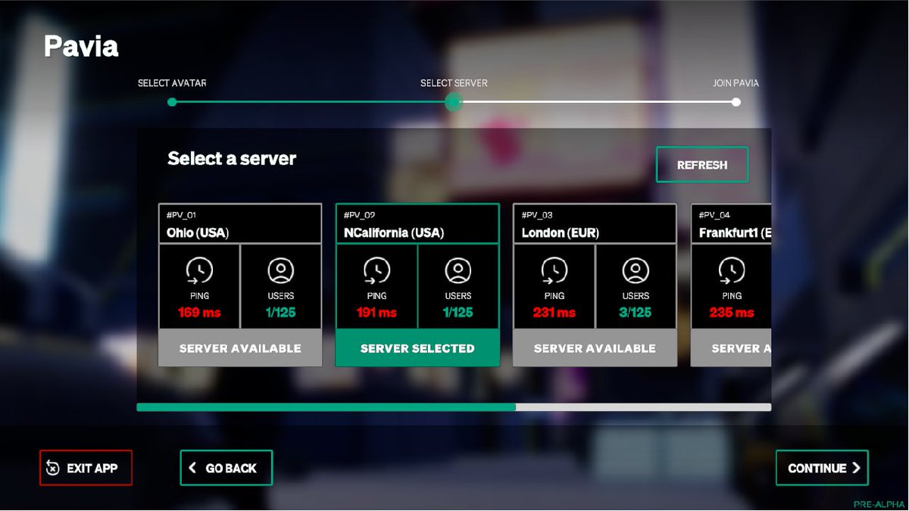Click the 1/125 users count on NCalifornia
Image resolution: width=909 pixels, height=511 pixels.
(458, 312)
